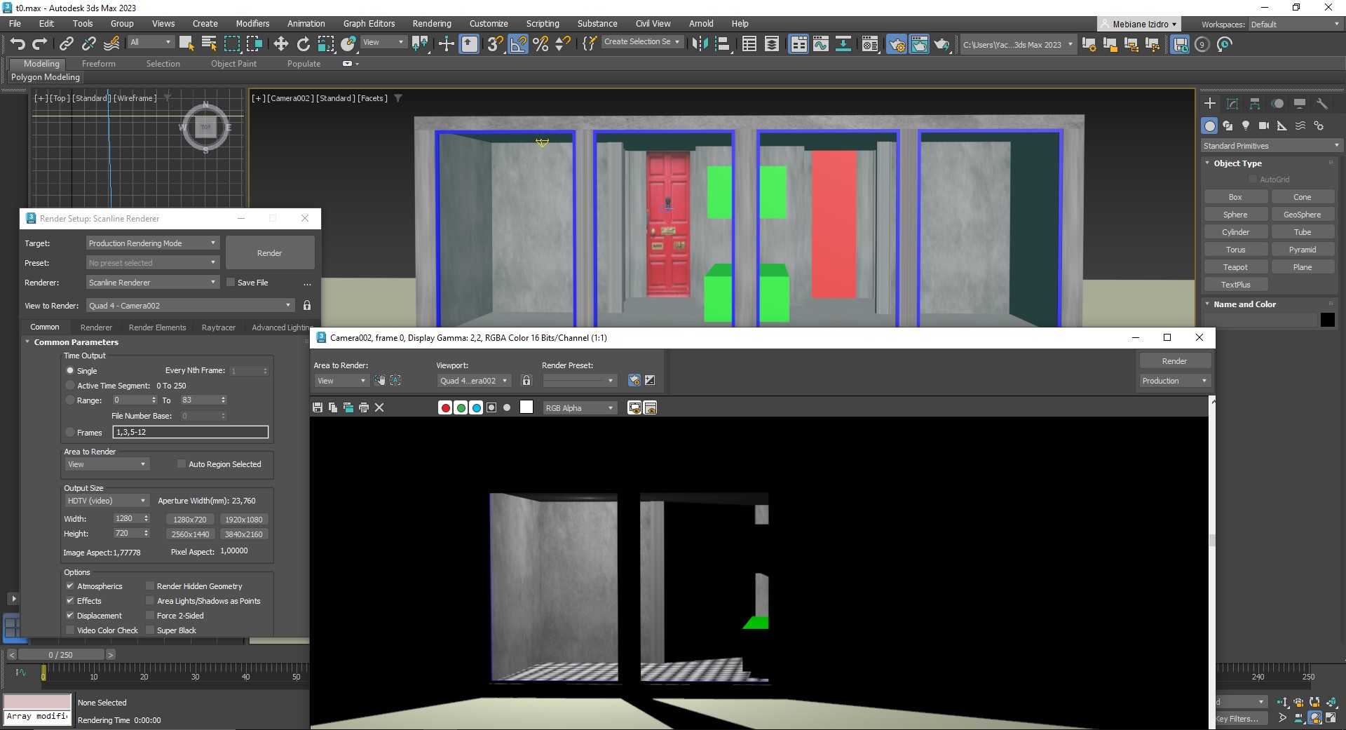Toggle the Angle Snap tool

pyautogui.click(x=518, y=44)
